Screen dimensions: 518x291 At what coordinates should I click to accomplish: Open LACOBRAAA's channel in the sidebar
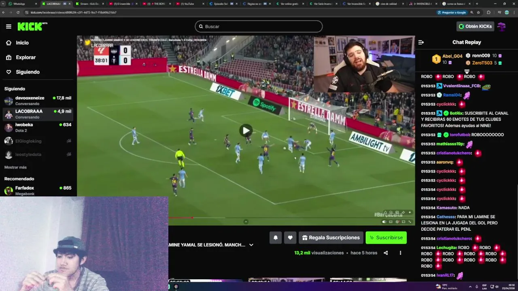click(38, 114)
